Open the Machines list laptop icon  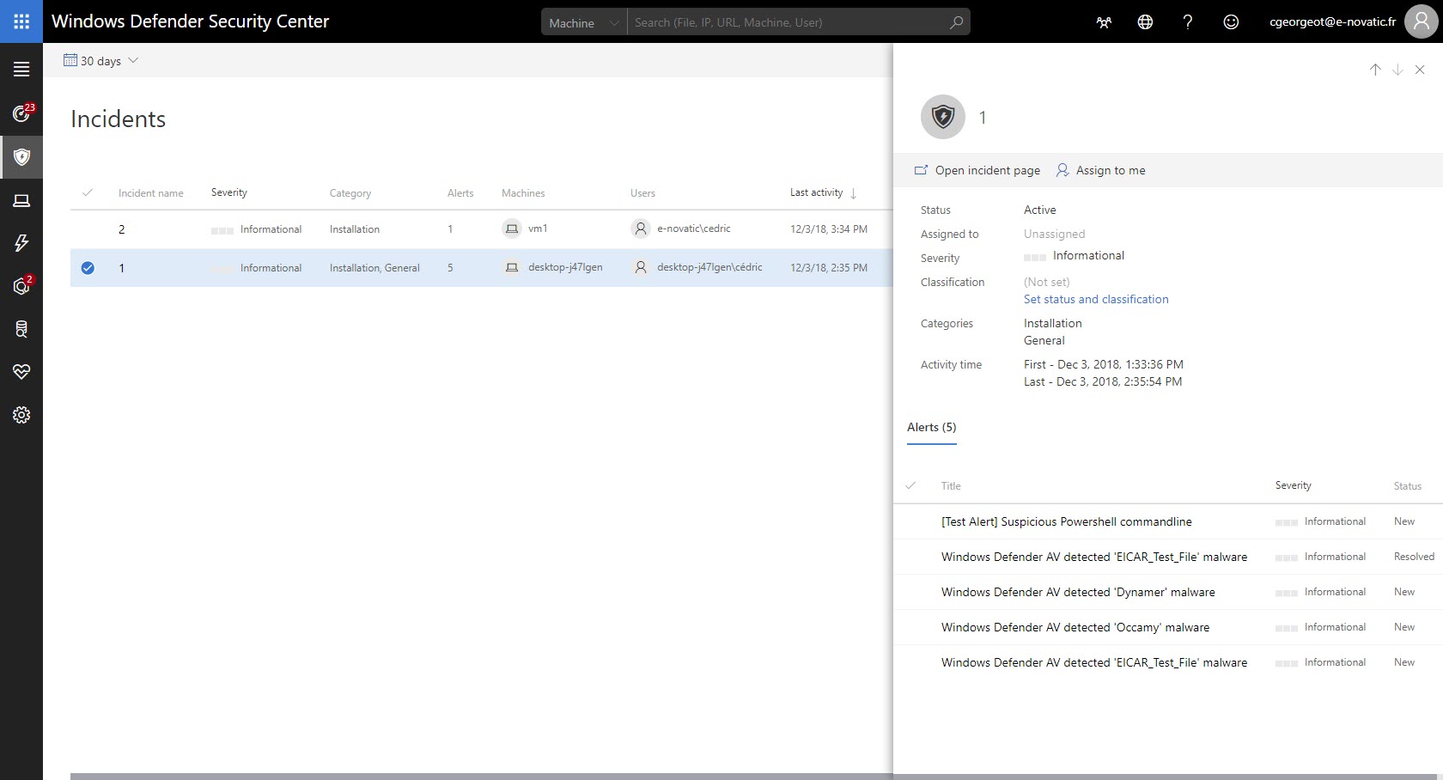[21, 200]
